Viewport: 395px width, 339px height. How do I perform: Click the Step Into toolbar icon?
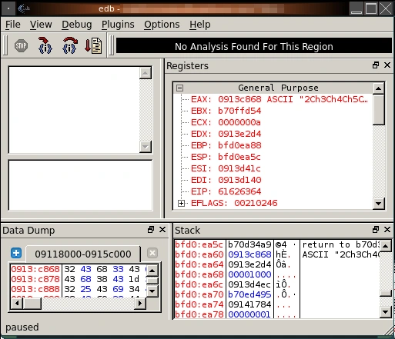[45, 45]
